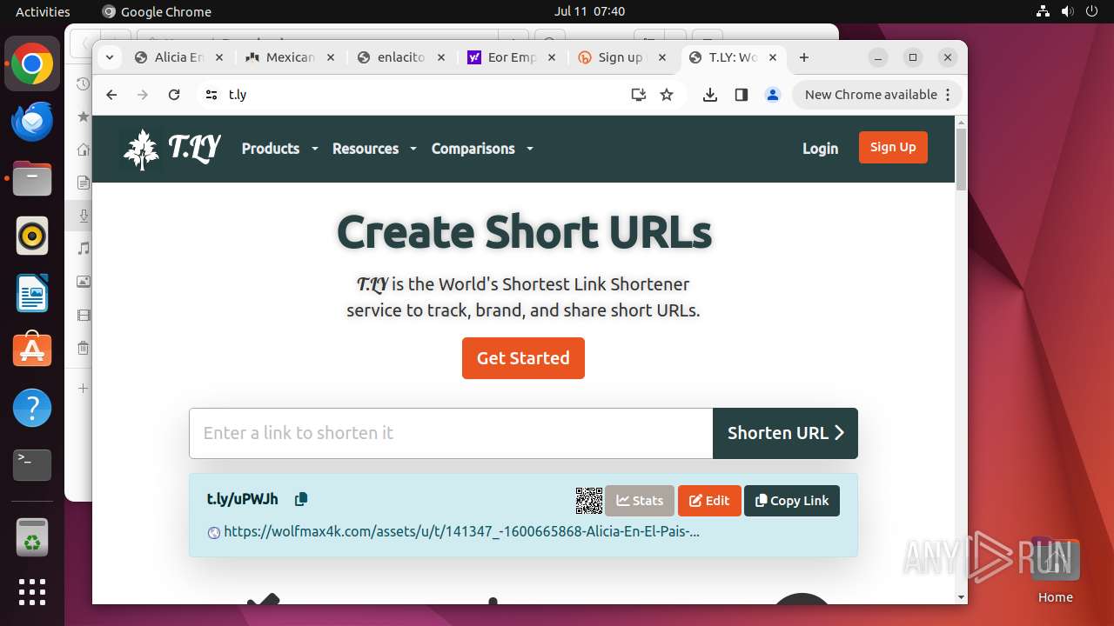1114x626 pixels.
Task: Click the Login link
Action: point(820,149)
